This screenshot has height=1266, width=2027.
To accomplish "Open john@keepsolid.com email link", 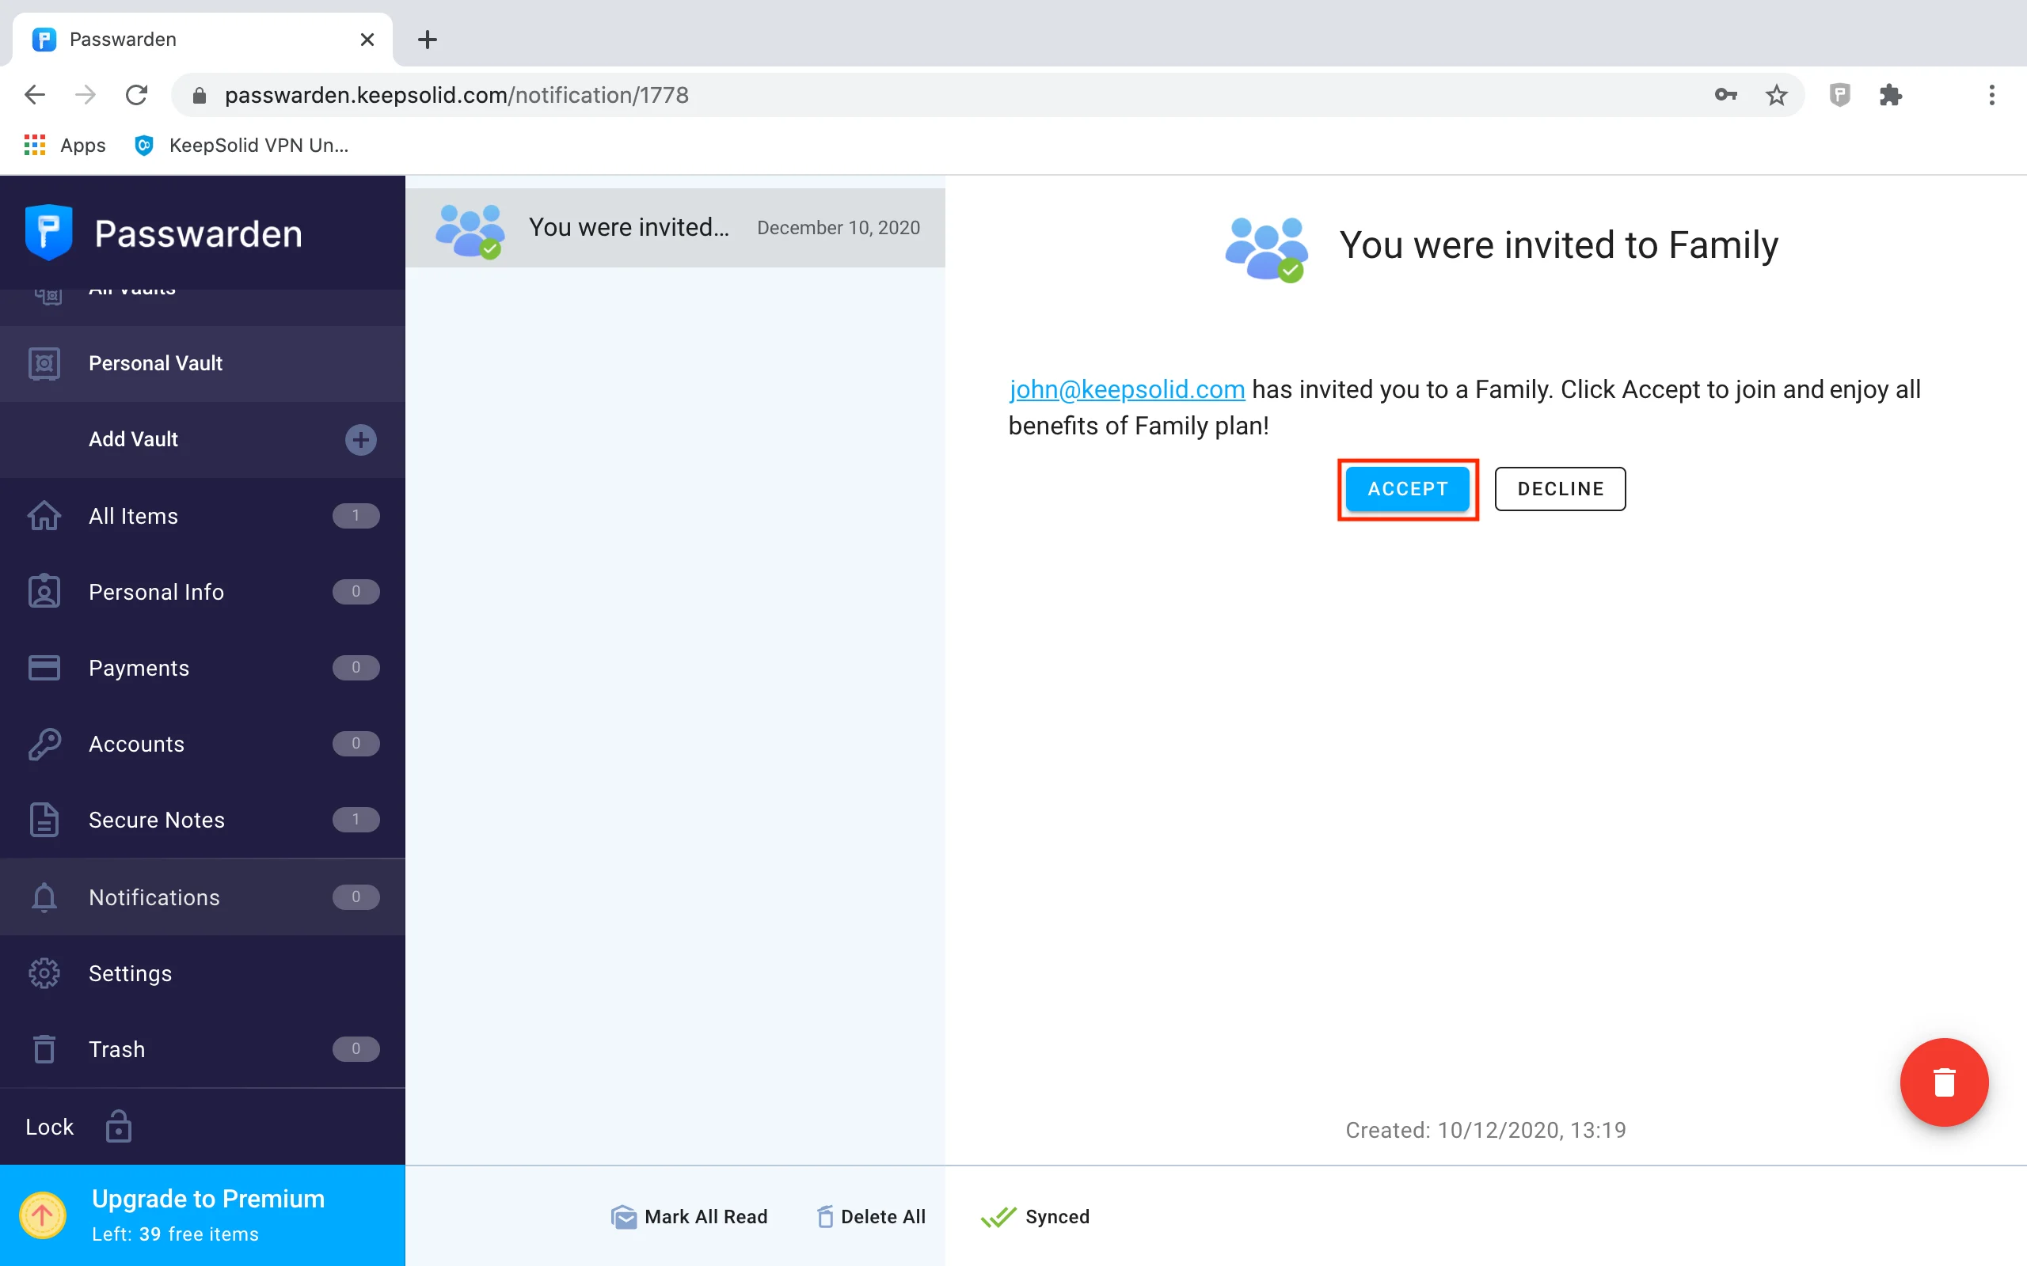I will pyautogui.click(x=1127, y=389).
